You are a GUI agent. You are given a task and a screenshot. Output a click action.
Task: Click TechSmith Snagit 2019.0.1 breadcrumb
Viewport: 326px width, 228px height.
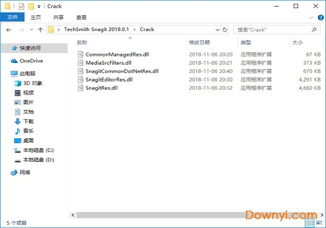point(96,29)
